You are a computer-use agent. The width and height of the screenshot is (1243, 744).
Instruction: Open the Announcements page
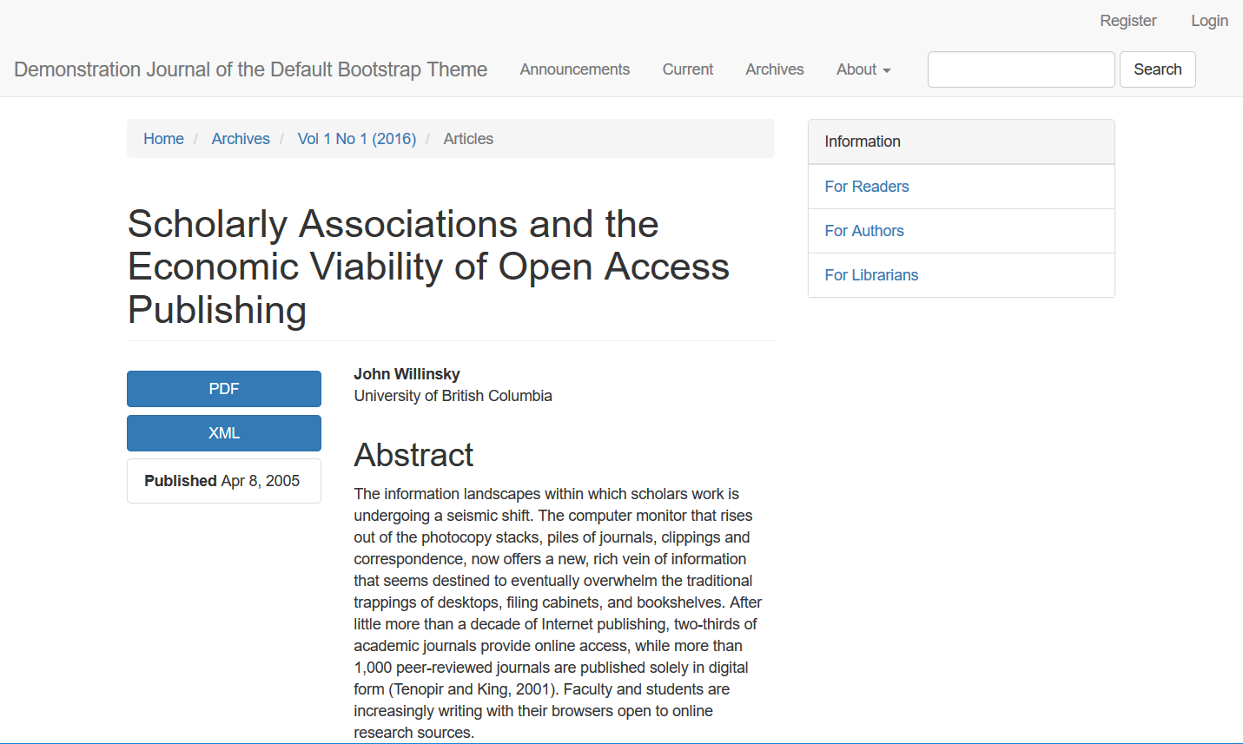[x=574, y=69]
